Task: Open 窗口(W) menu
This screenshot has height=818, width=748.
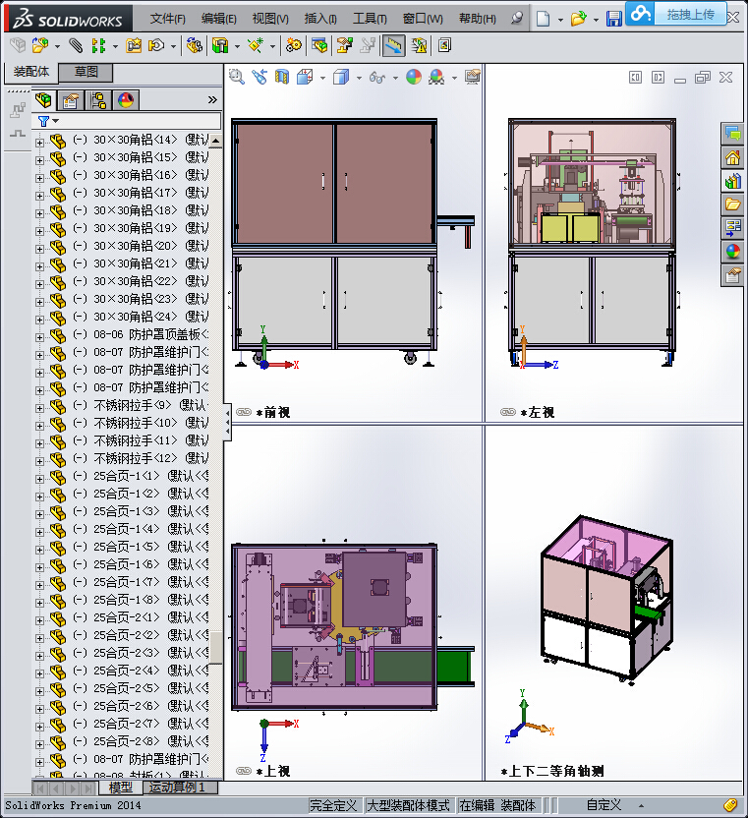Action: [x=423, y=19]
